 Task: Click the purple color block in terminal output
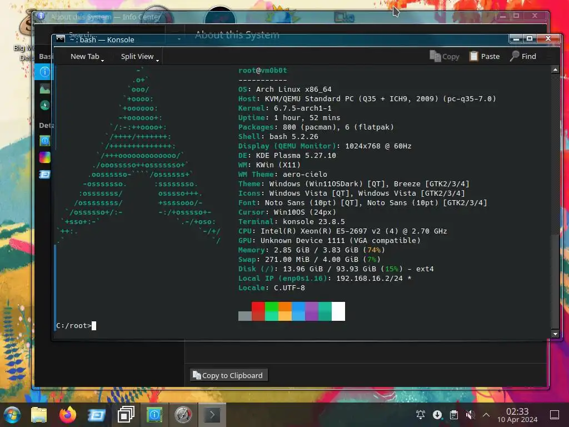coord(311,311)
